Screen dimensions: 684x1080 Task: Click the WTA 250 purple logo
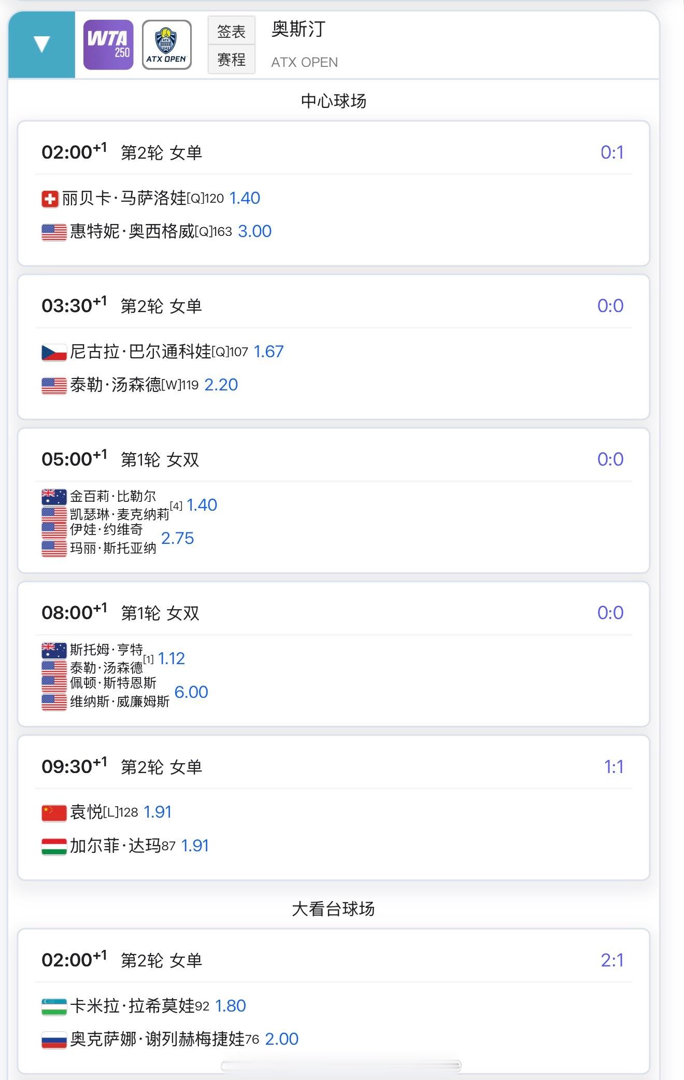[x=108, y=45]
